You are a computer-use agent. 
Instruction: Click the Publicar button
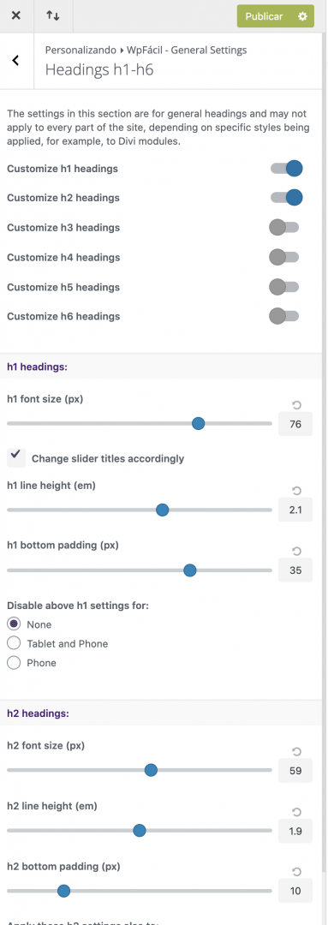(x=265, y=16)
